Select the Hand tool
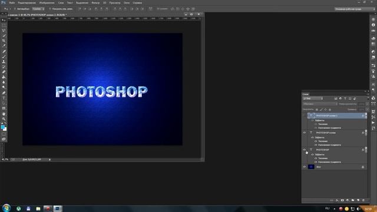377x212 pixels. point(4,114)
